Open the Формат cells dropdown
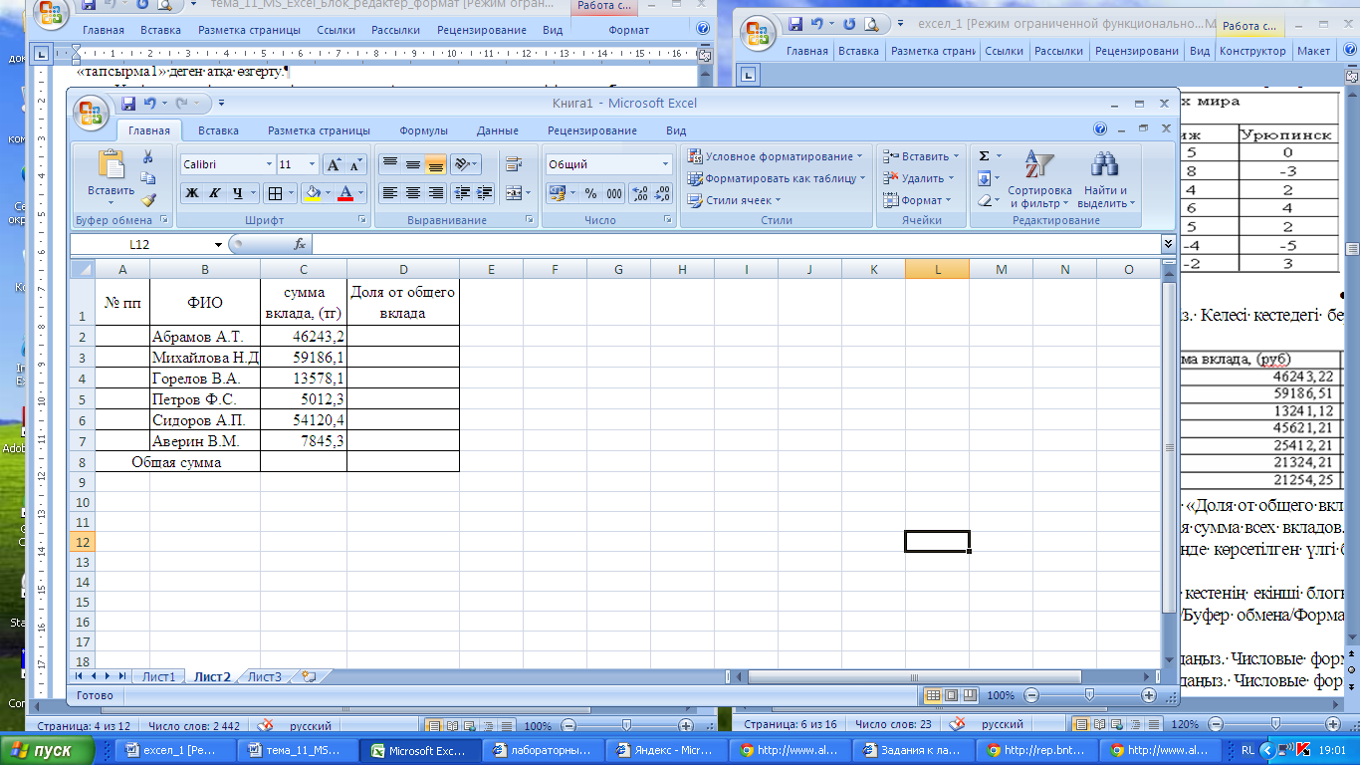Viewport: 1360px width, 765px height. point(918,200)
